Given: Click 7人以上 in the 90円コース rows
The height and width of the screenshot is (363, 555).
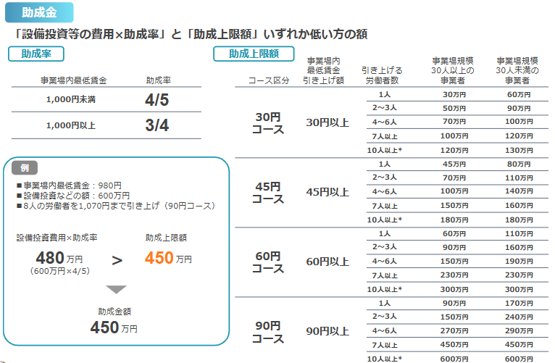Looking at the screenshot, I should (x=385, y=346).
